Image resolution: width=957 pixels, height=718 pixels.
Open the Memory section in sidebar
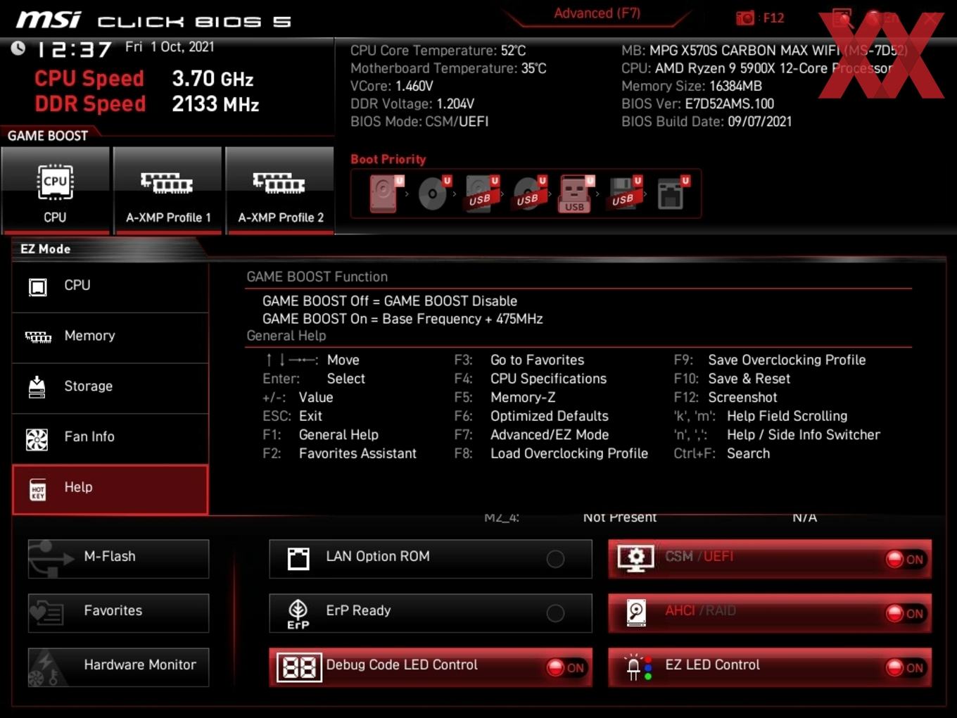110,337
